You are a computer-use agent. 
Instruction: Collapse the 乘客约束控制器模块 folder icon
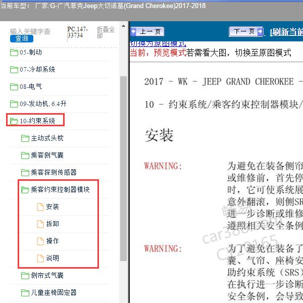pos(25,189)
